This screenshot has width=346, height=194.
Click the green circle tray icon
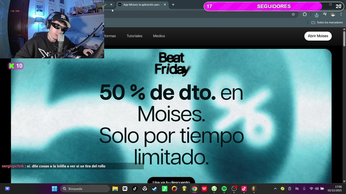coord(282,189)
